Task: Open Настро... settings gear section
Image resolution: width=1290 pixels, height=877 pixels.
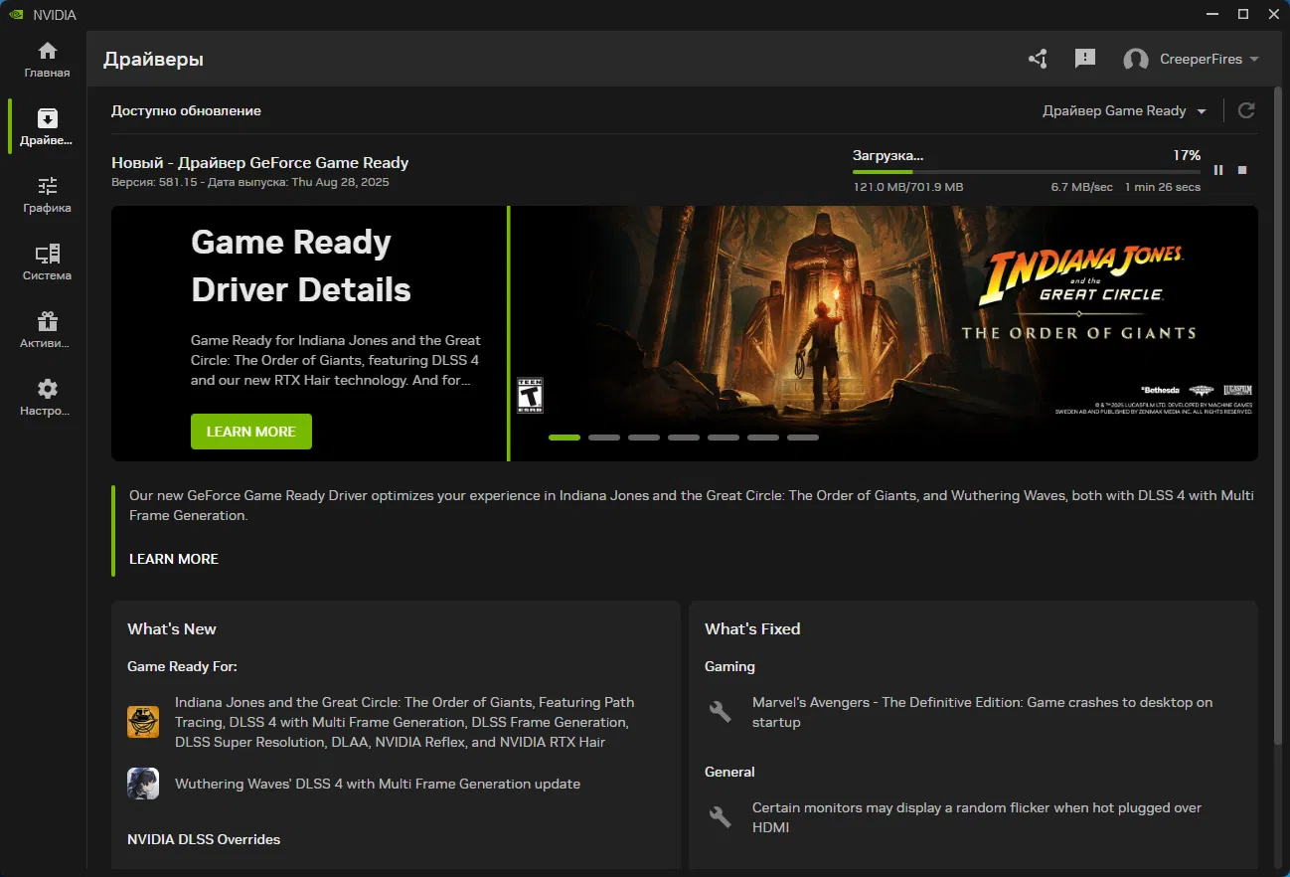Action: (47, 398)
